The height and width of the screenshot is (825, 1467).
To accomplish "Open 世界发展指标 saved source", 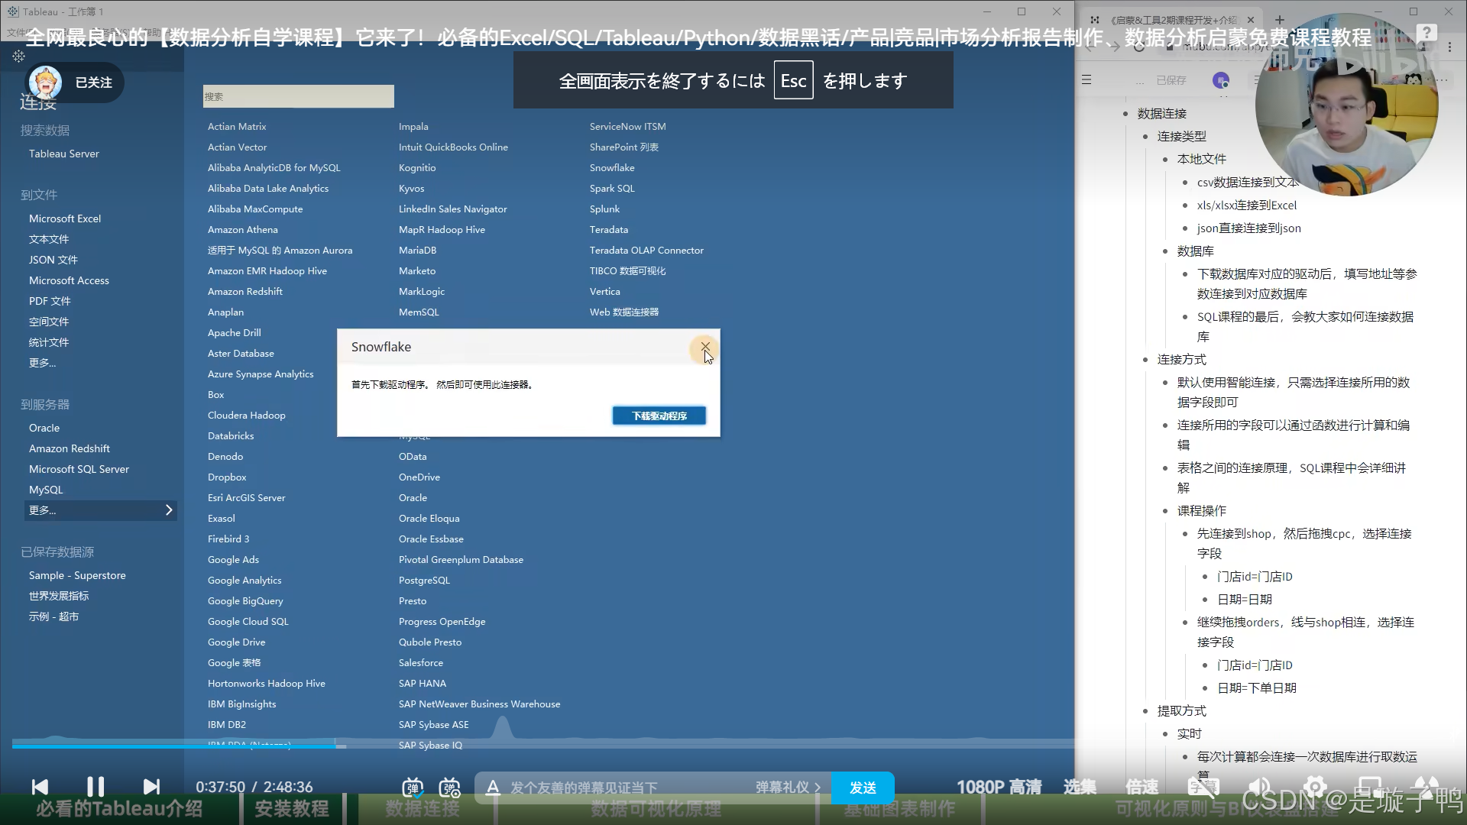I will pos(59,596).
